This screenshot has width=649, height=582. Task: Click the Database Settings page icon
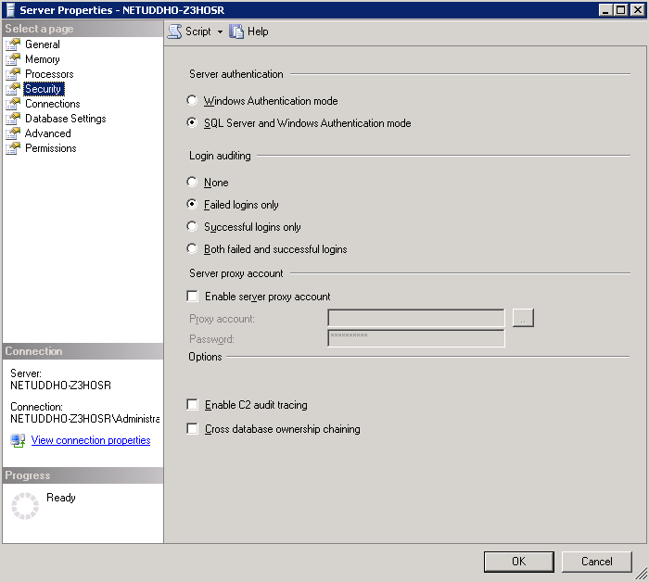point(13,119)
